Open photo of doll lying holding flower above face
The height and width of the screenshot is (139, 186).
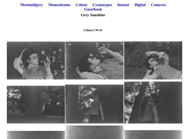pyautogui.click(x=94, y=60)
